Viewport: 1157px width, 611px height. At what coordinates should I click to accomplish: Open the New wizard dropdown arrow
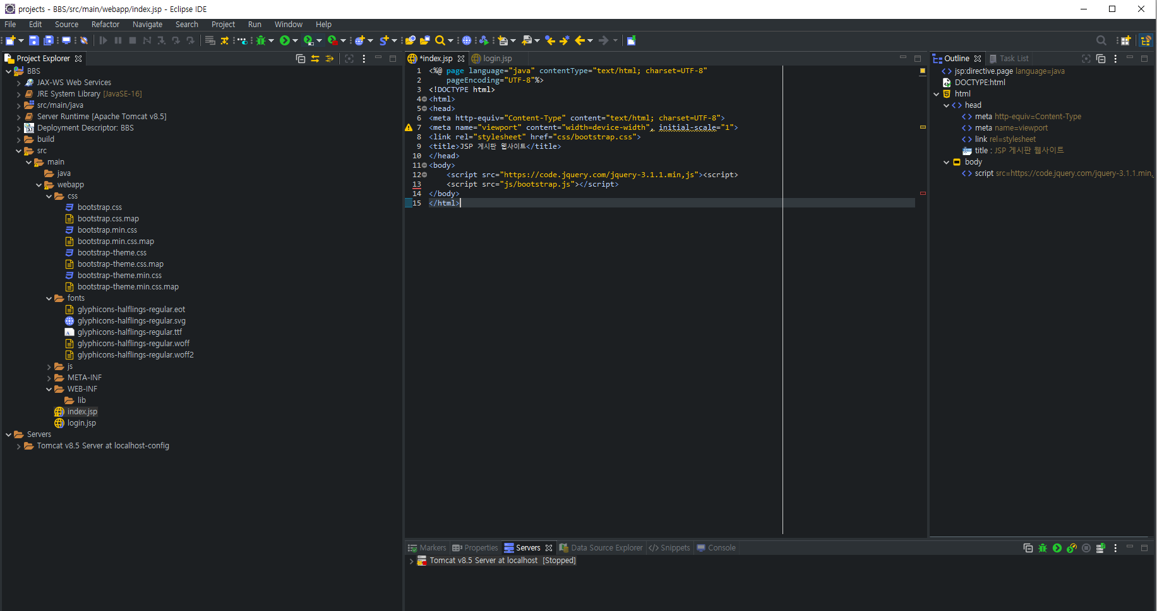(x=21, y=40)
